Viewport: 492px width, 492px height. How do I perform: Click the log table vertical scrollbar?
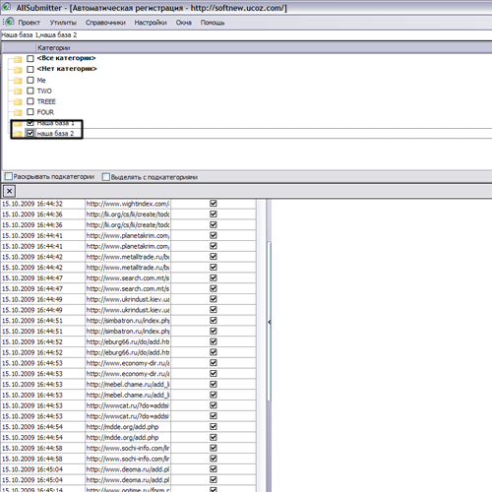pyautogui.click(x=269, y=322)
